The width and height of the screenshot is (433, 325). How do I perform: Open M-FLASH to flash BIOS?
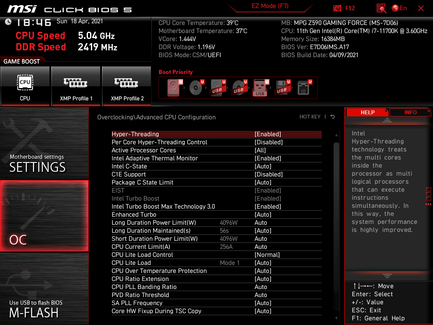pos(44,289)
